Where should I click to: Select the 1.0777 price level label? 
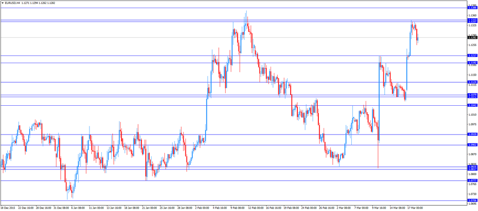[x=472, y=180]
